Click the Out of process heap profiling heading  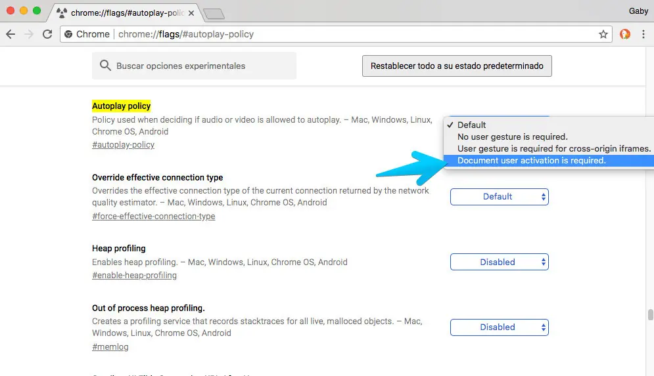point(149,308)
